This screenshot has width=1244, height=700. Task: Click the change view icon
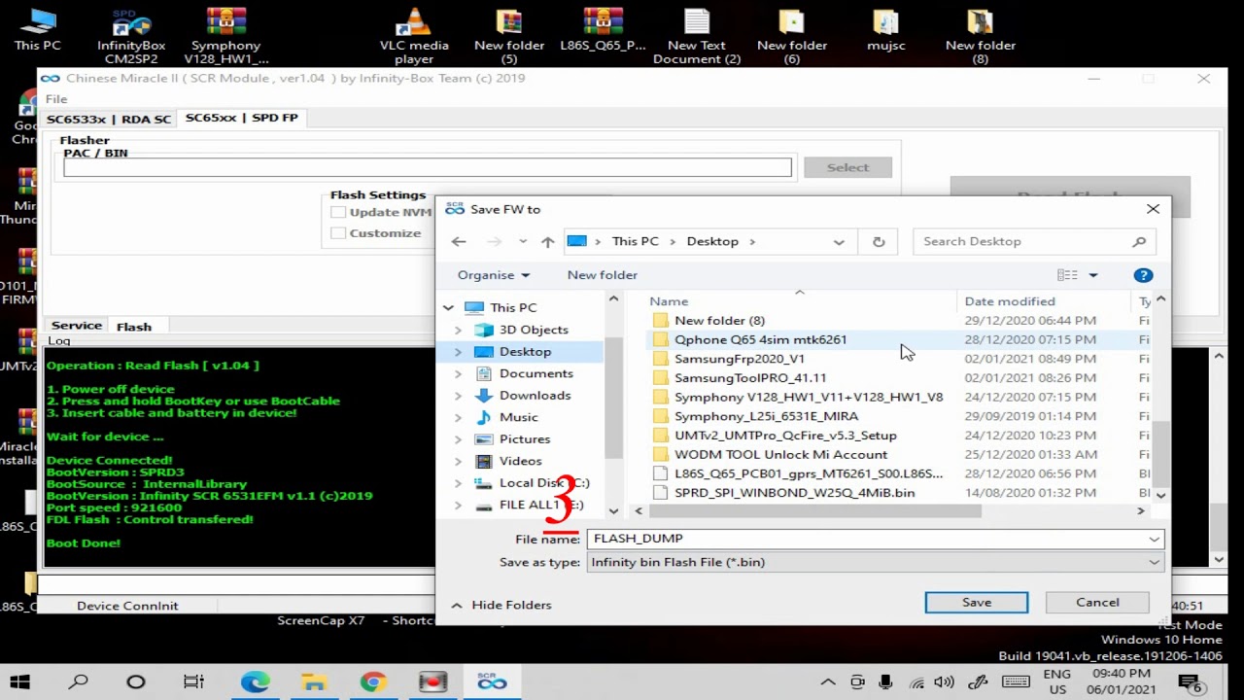(1067, 275)
